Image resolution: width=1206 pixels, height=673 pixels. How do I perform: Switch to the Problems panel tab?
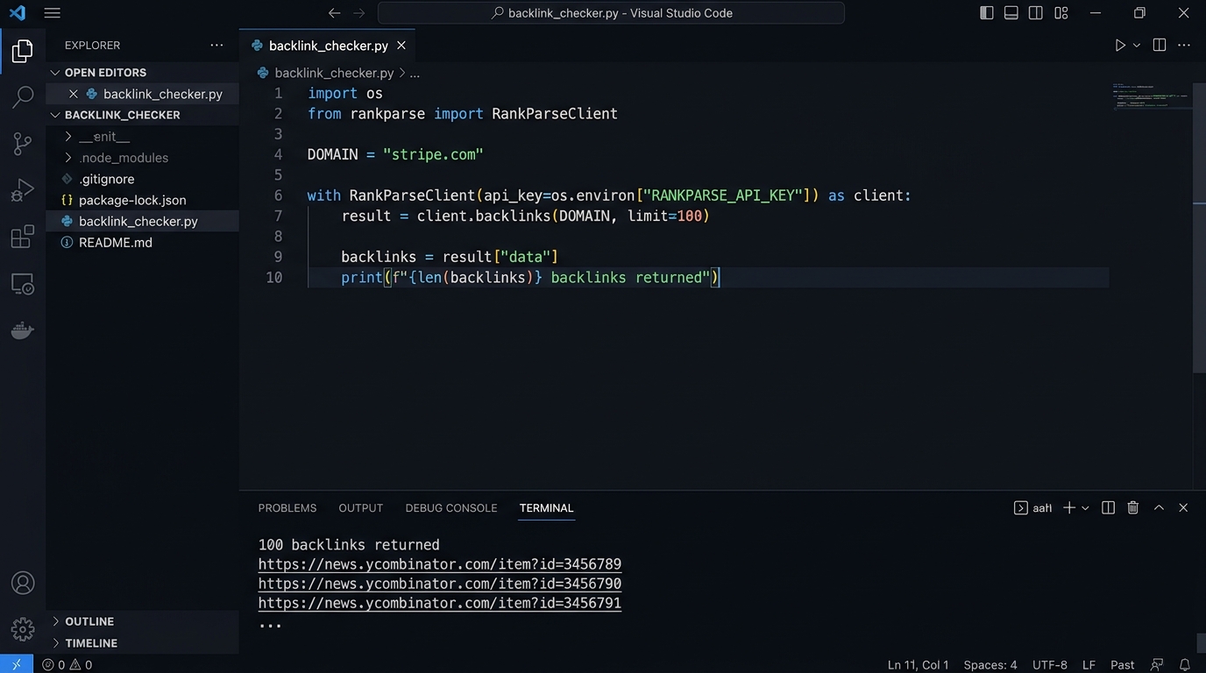(287, 508)
